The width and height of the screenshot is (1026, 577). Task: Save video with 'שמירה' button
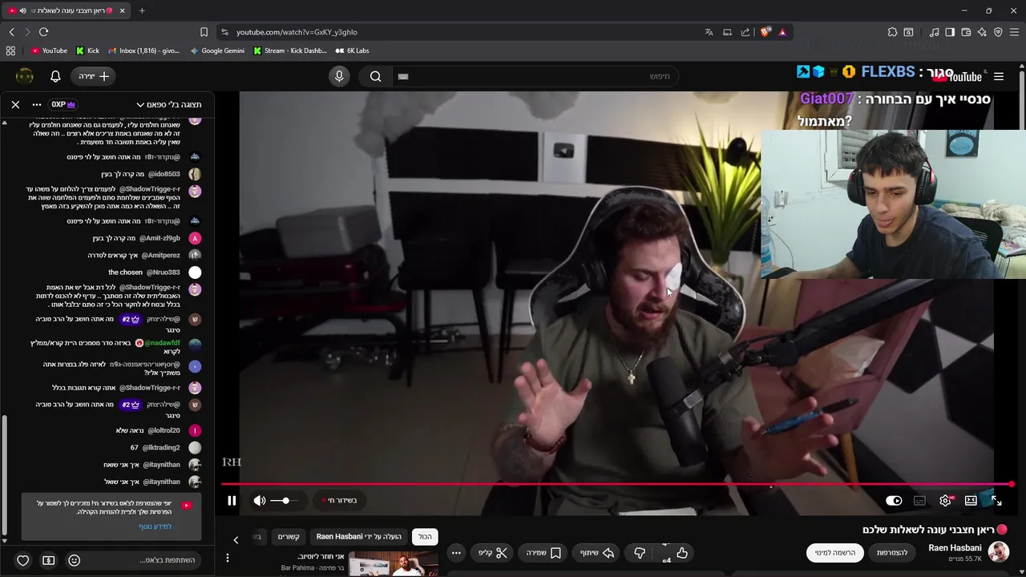(543, 553)
